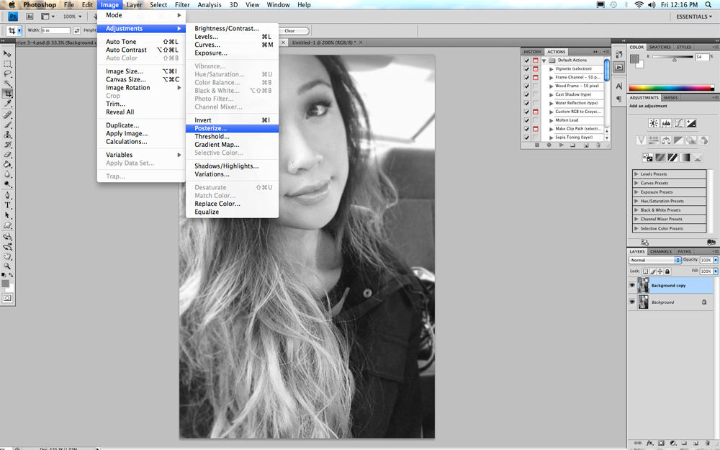
Task: Select the Pen tool
Action: [7, 195]
